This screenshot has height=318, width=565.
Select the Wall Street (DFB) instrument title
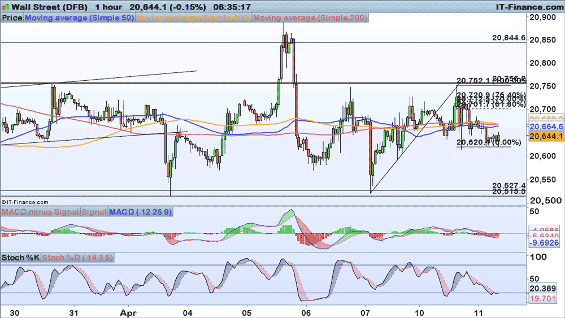[49, 7]
